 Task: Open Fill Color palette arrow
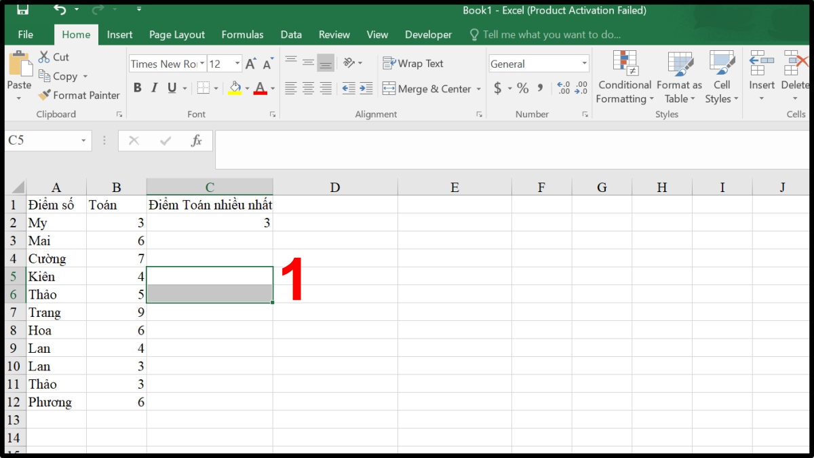click(248, 89)
